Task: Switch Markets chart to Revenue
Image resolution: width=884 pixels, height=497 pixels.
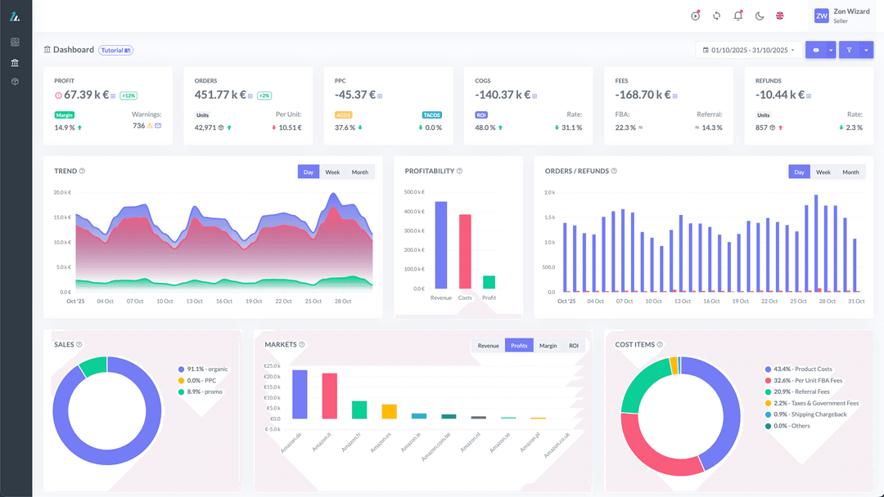Action: click(x=488, y=346)
